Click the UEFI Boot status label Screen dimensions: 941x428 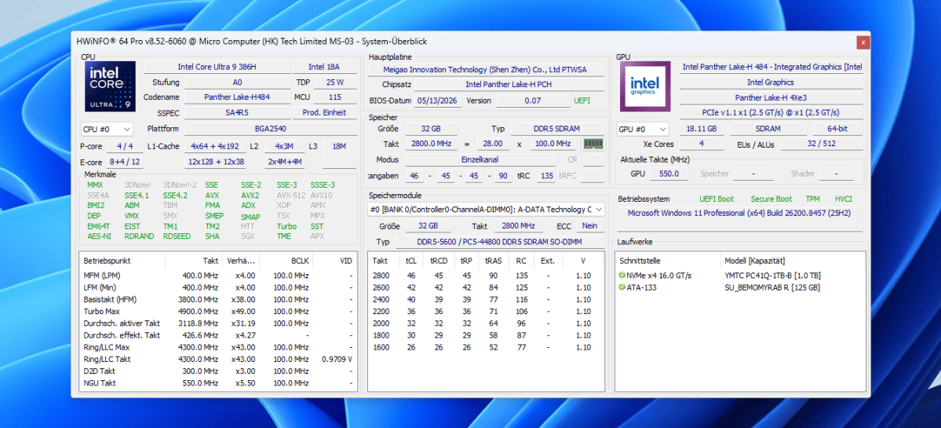click(x=717, y=199)
